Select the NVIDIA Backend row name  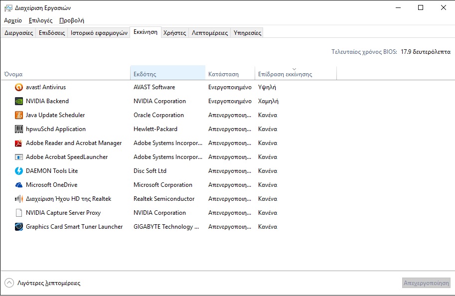[x=47, y=101]
